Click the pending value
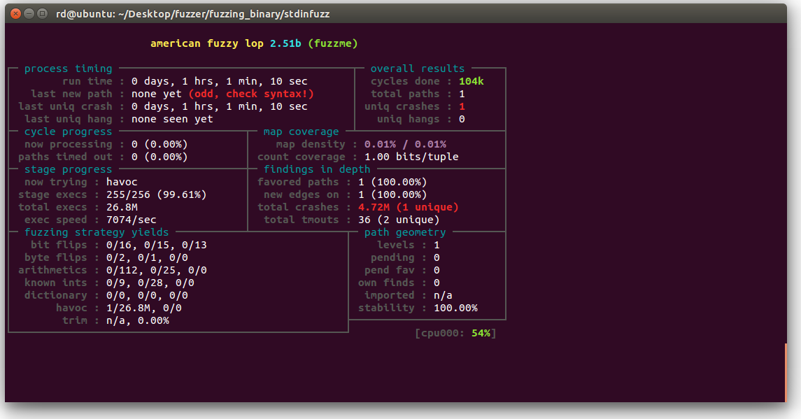The width and height of the screenshot is (801, 419). tap(437, 257)
